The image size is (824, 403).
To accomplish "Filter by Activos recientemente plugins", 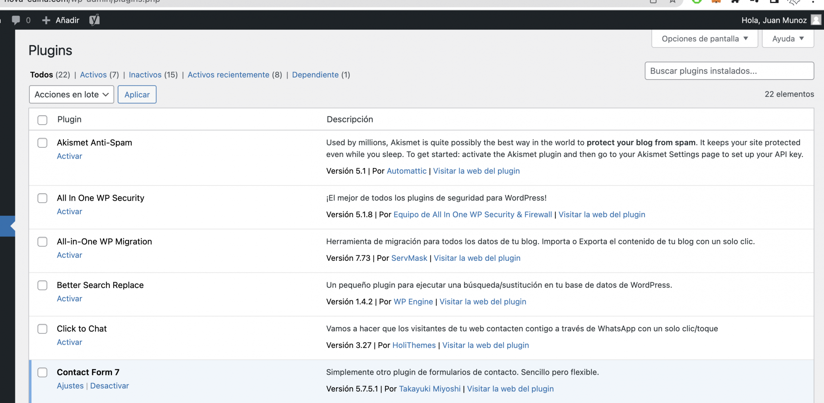I will [228, 75].
